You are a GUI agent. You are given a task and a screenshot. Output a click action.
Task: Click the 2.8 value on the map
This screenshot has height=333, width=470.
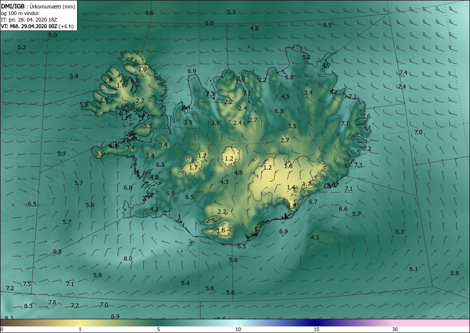(x=108, y=80)
